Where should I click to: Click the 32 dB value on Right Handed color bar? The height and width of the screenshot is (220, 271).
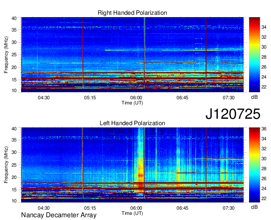264,37
